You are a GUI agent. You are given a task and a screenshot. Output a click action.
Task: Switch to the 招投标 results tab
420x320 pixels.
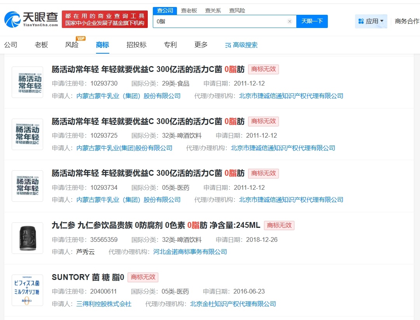click(136, 45)
